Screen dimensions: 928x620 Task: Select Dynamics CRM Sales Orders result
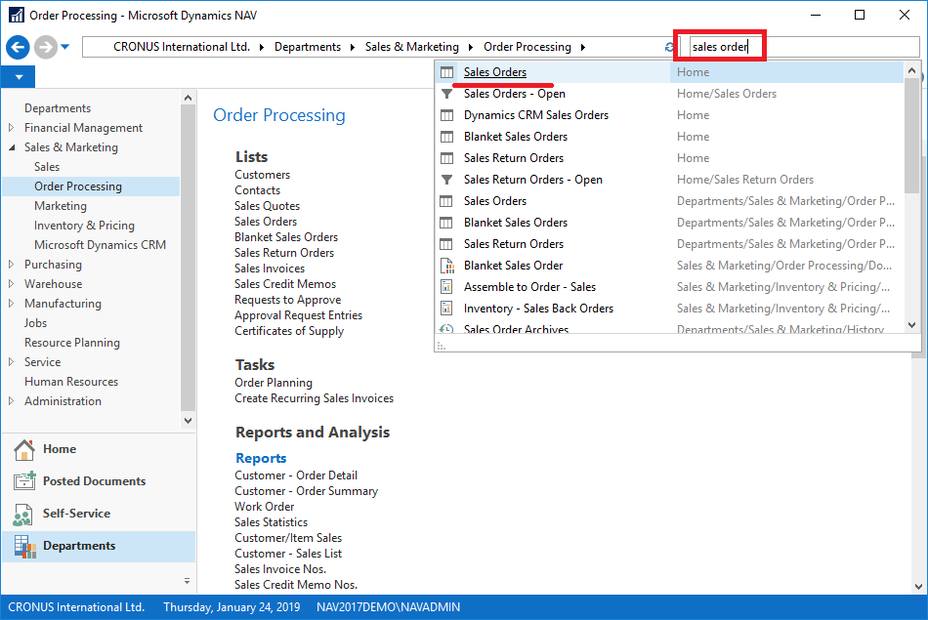535,115
